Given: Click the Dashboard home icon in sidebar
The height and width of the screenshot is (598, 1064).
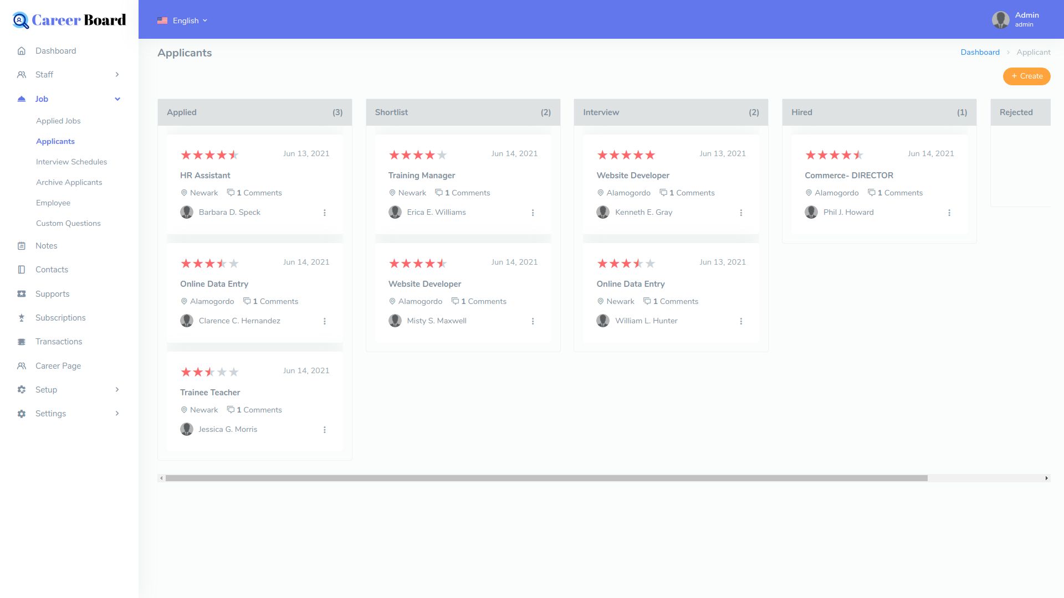Looking at the screenshot, I should click(22, 51).
